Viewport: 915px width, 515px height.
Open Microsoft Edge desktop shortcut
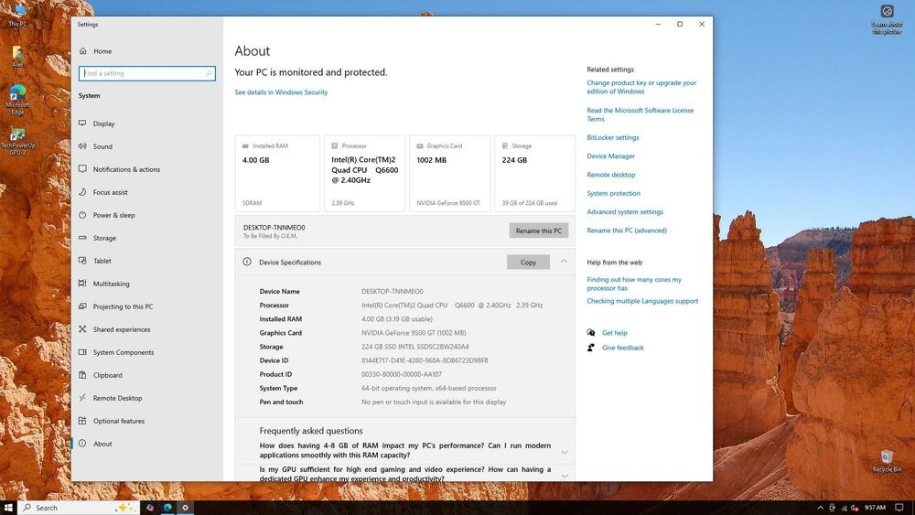tap(17, 100)
